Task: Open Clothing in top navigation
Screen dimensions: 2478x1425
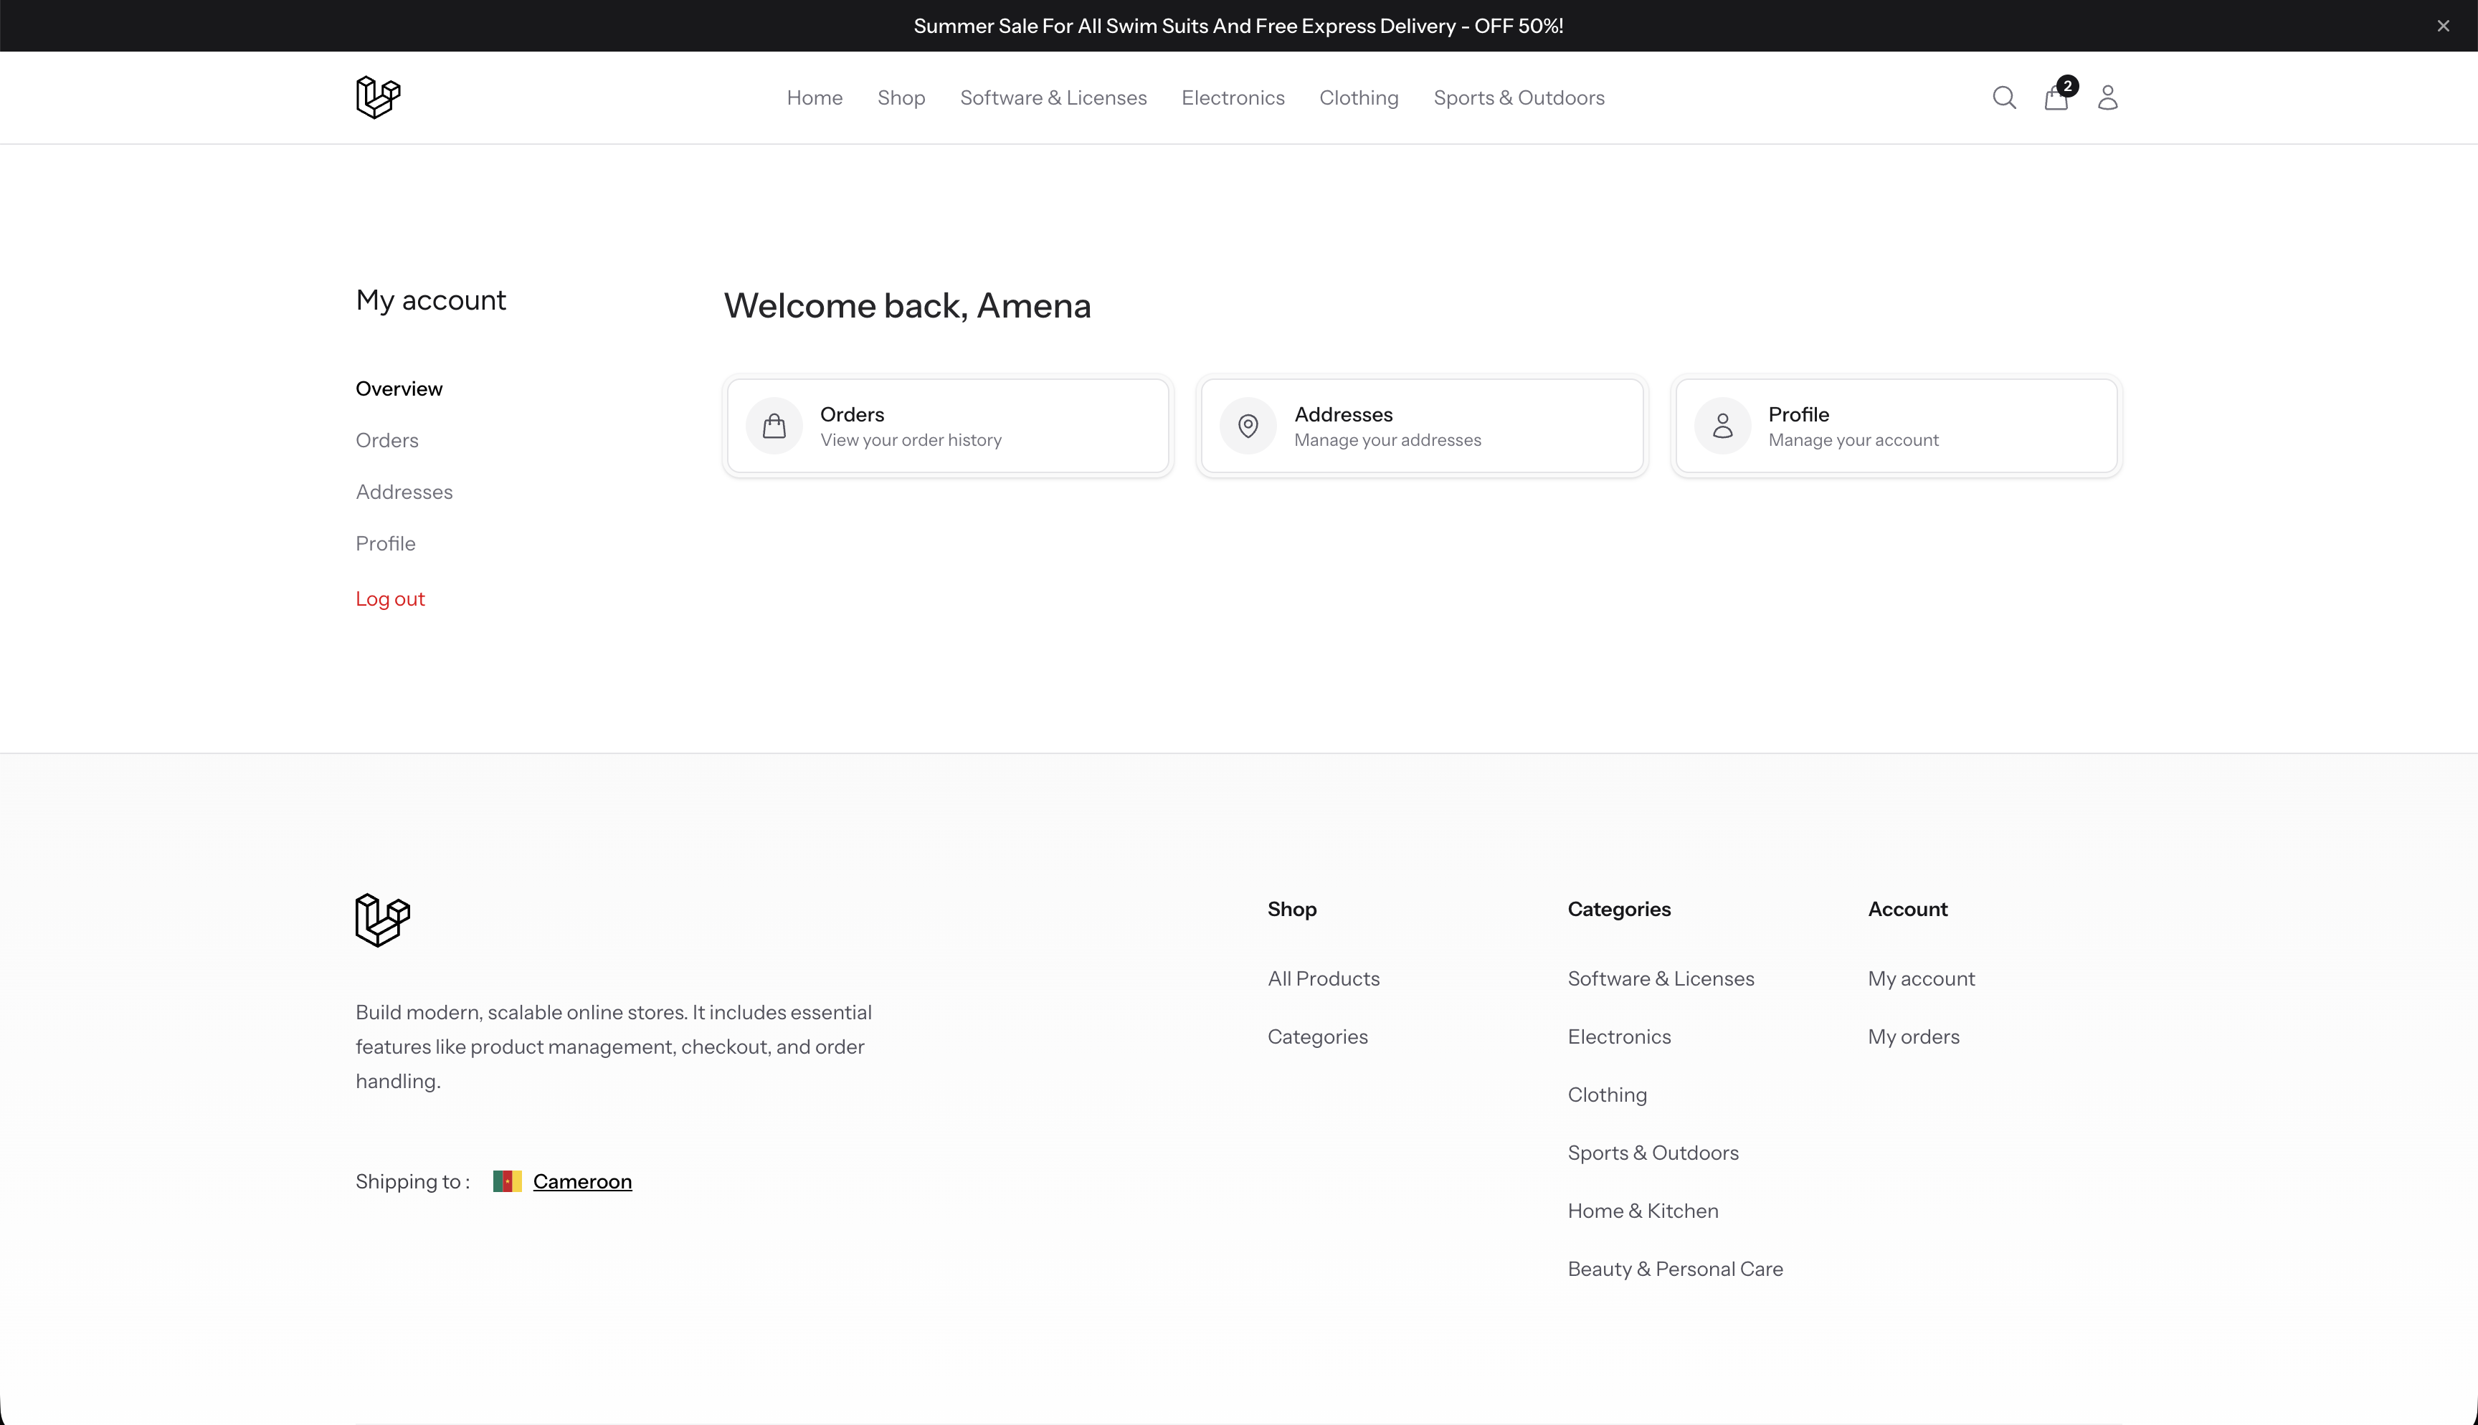Action: tap(1359, 98)
